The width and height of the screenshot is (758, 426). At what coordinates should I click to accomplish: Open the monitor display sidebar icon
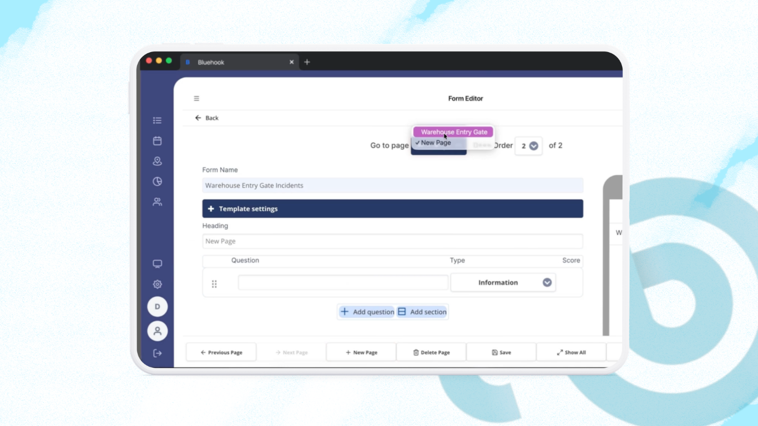pos(157,264)
